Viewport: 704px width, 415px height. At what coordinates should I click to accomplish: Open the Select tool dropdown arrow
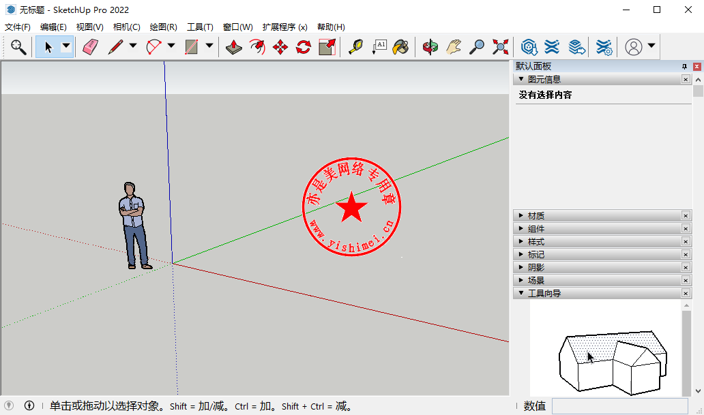[66, 46]
